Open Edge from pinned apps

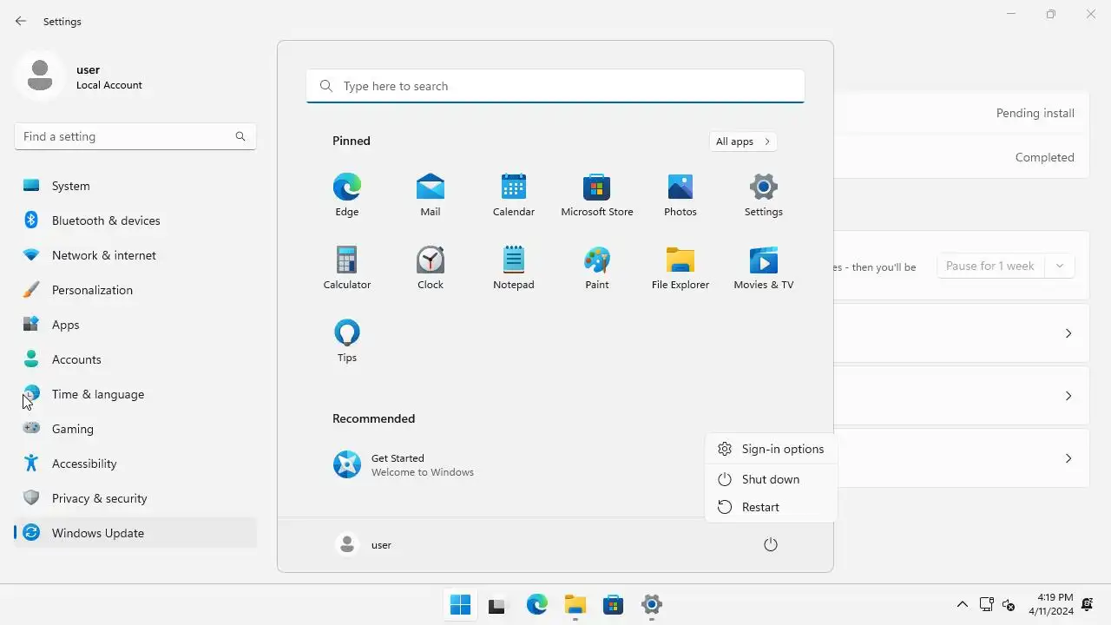(x=347, y=195)
